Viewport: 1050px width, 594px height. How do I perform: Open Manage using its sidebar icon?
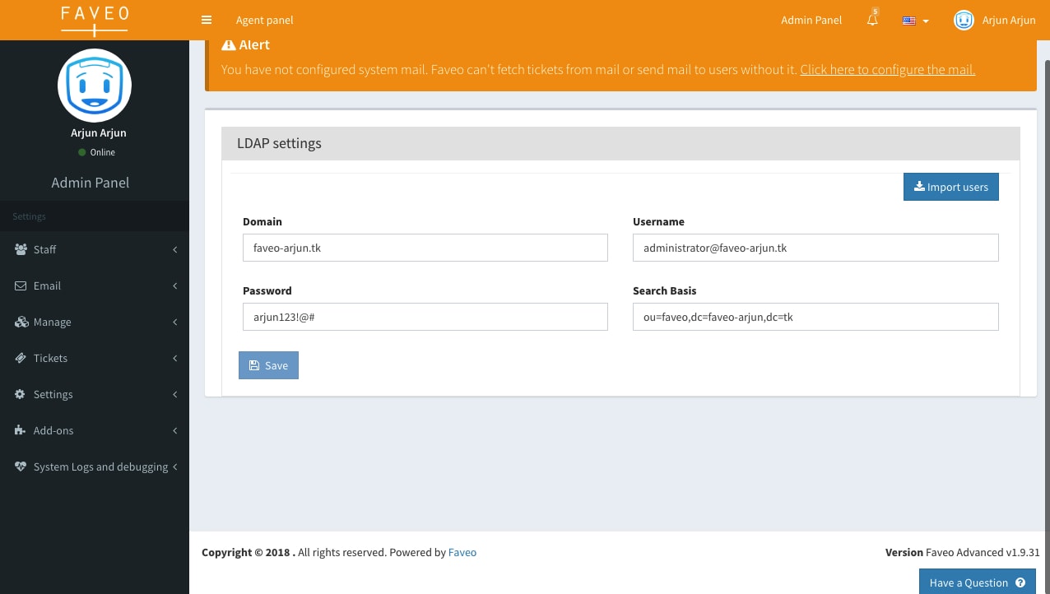pos(20,322)
